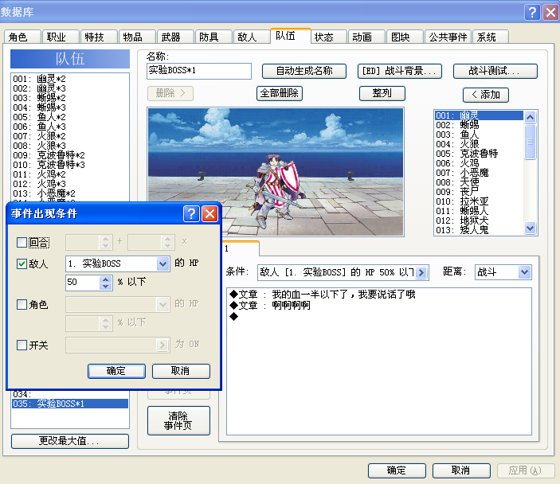
Task: Click the 战斗测试... button
Action: 495,71
